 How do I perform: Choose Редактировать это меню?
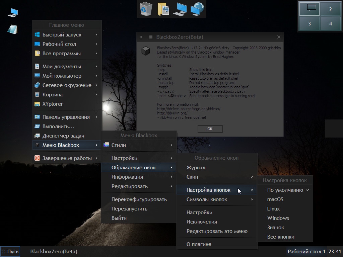pos(217,231)
